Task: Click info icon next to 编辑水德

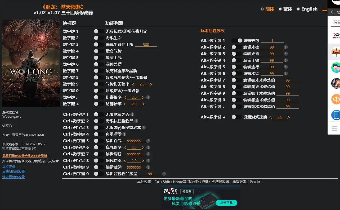Action: pyautogui.click(x=286, y=74)
